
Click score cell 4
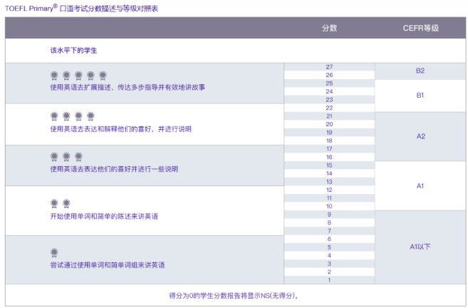point(329,255)
